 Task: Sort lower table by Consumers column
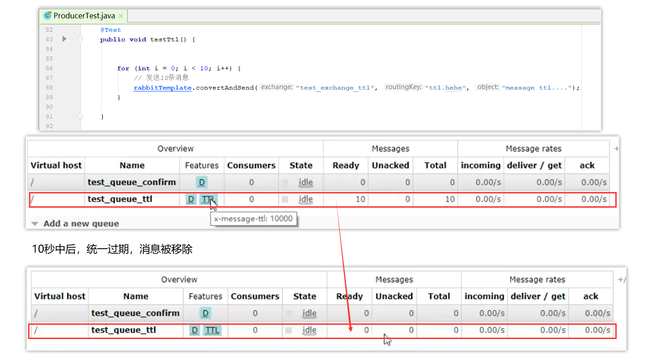(255, 296)
